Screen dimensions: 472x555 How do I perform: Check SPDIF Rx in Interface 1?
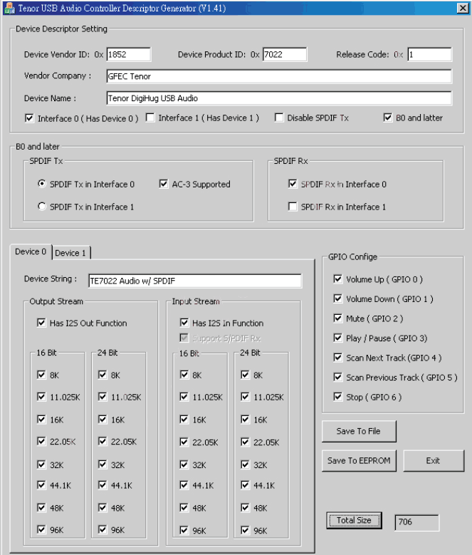tap(293, 207)
